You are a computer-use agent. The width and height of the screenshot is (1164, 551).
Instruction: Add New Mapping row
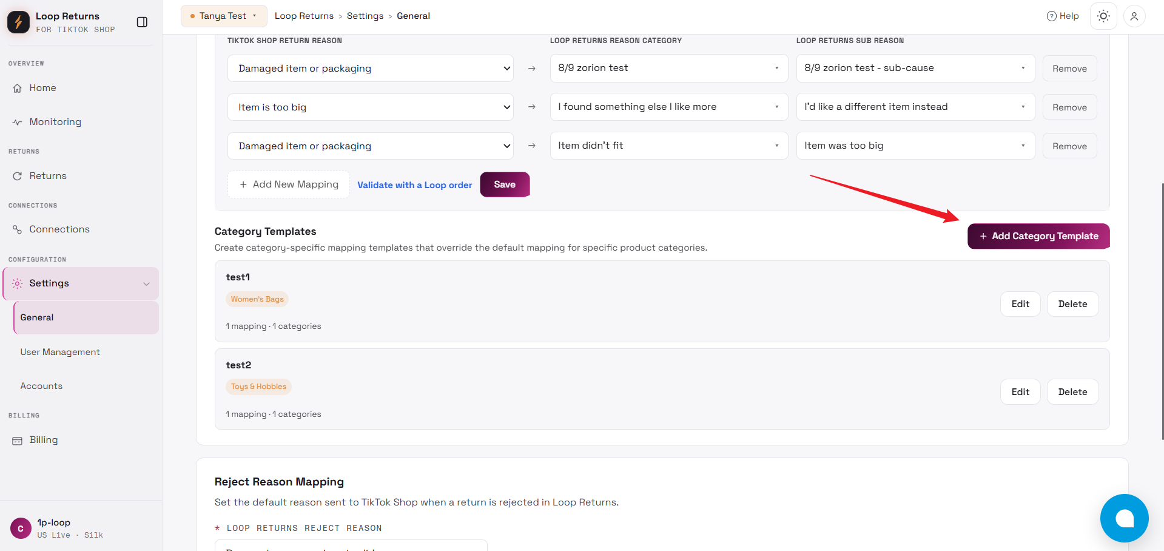point(289,184)
